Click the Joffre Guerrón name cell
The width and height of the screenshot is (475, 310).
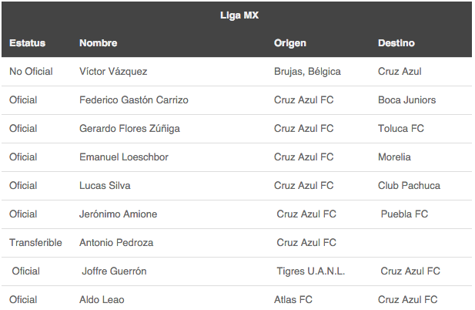(114, 271)
